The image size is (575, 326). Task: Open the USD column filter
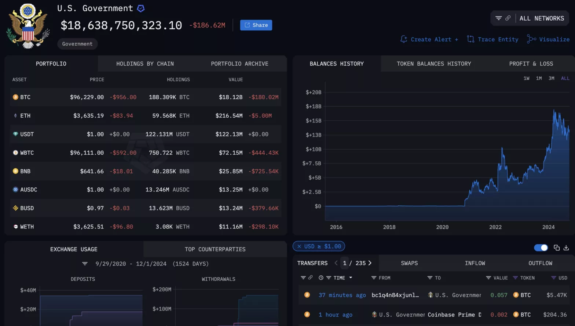pos(554,278)
